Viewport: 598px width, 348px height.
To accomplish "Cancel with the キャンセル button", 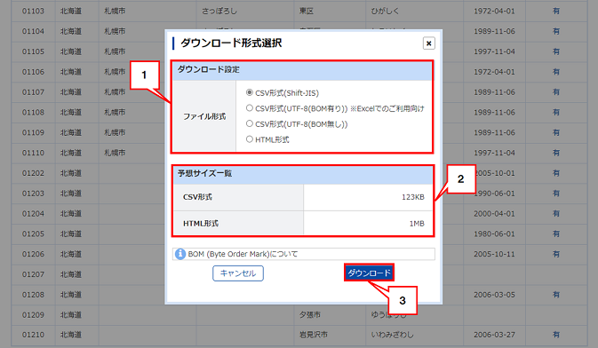I will tap(238, 273).
